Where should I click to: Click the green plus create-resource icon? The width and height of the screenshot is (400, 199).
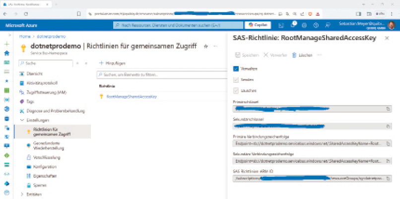[x=7, y=44]
